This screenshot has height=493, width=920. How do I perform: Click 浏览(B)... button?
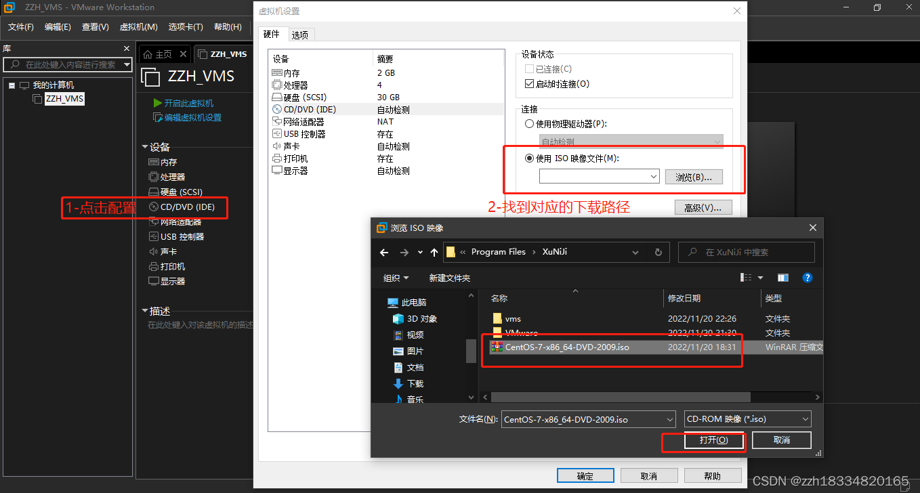point(694,177)
